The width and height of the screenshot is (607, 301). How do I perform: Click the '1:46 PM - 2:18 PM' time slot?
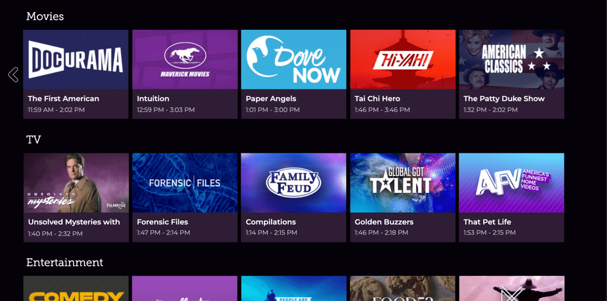[x=381, y=233]
